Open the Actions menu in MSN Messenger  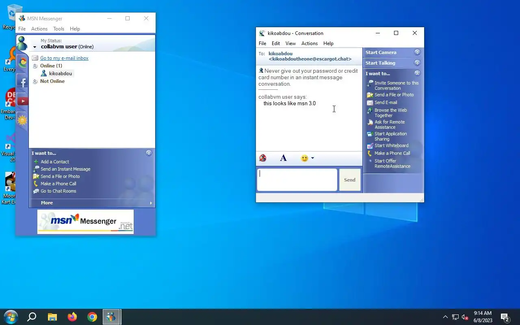tap(39, 29)
